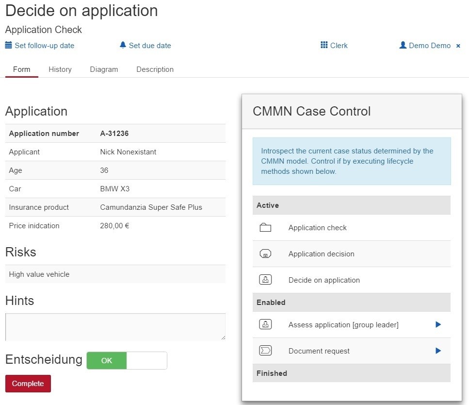Click the price value 280,00 €
The width and height of the screenshot is (469, 405).
coord(114,225)
